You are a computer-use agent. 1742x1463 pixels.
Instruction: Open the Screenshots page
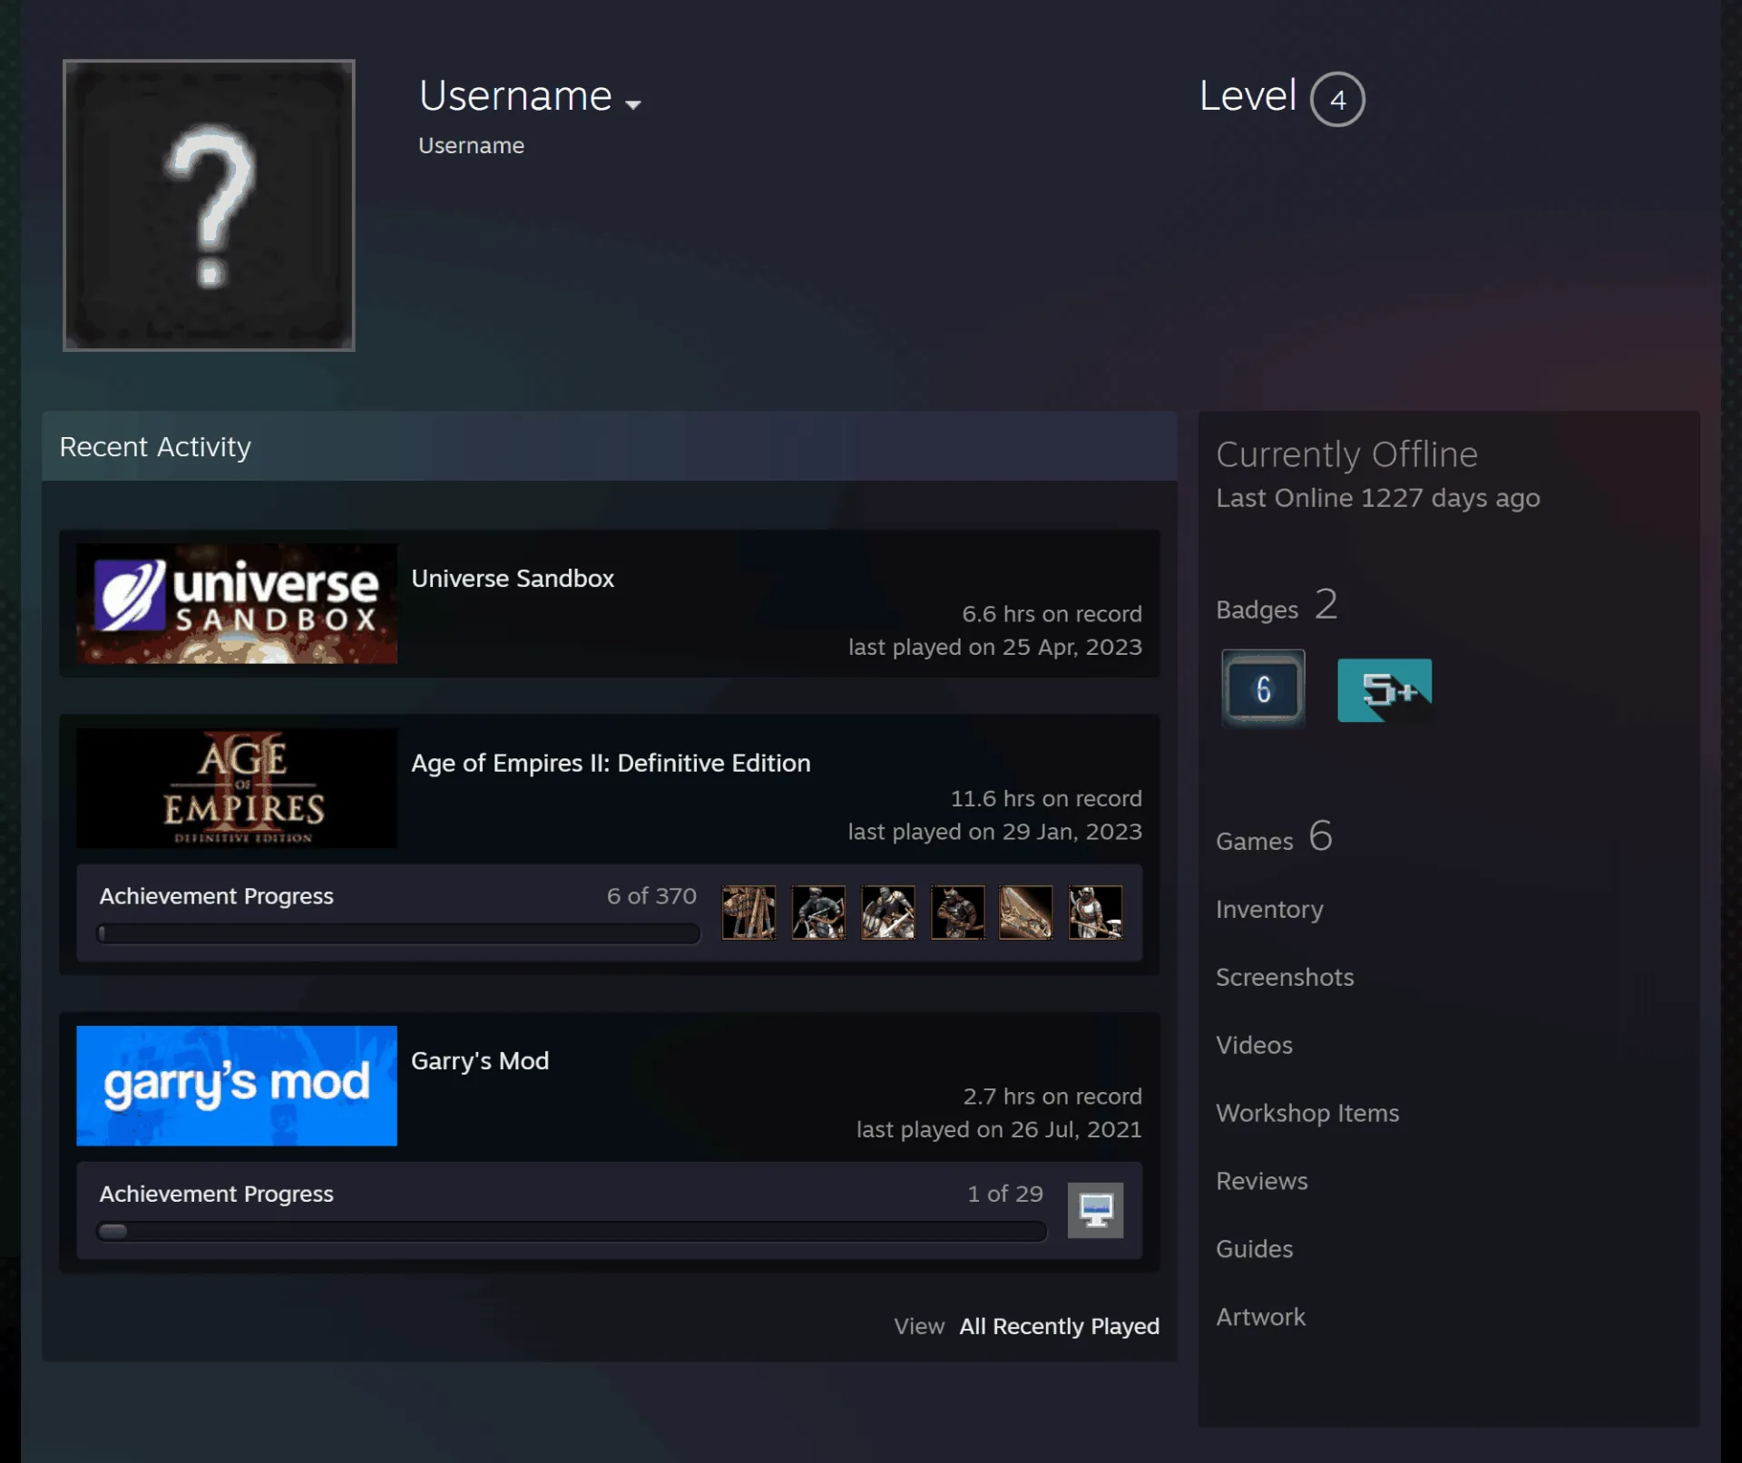tap(1285, 977)
